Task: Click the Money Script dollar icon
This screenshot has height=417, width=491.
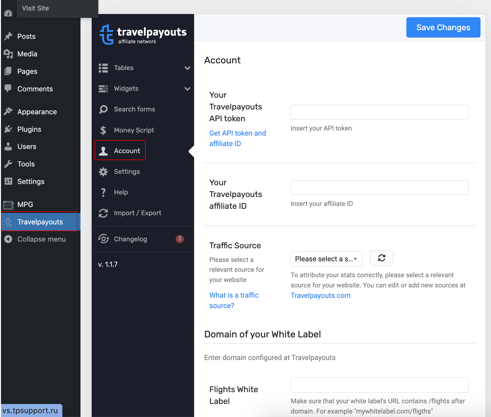Action: click(103, 130)
